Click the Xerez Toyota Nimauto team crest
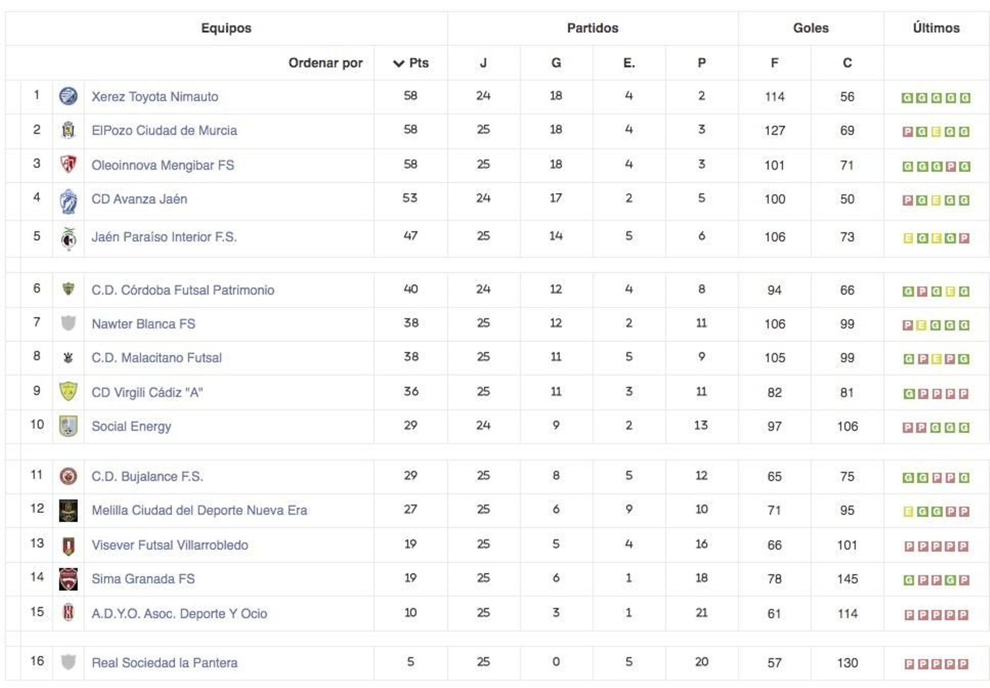990x688 pixels. [68, 96]
